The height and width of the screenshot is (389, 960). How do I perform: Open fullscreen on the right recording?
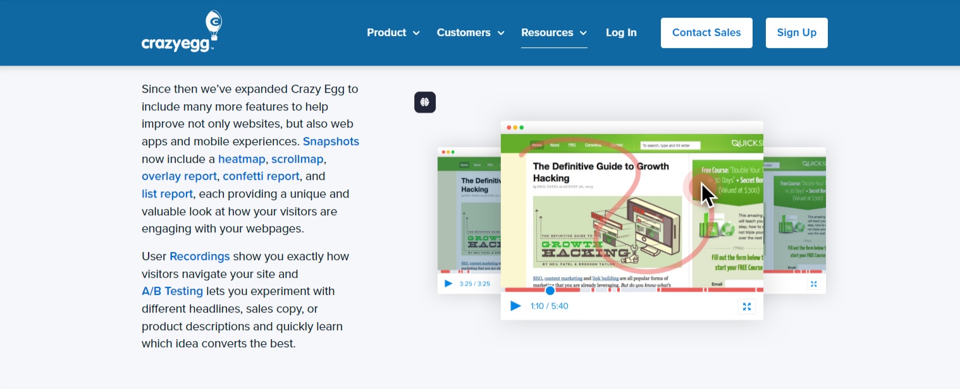point(814,284)
